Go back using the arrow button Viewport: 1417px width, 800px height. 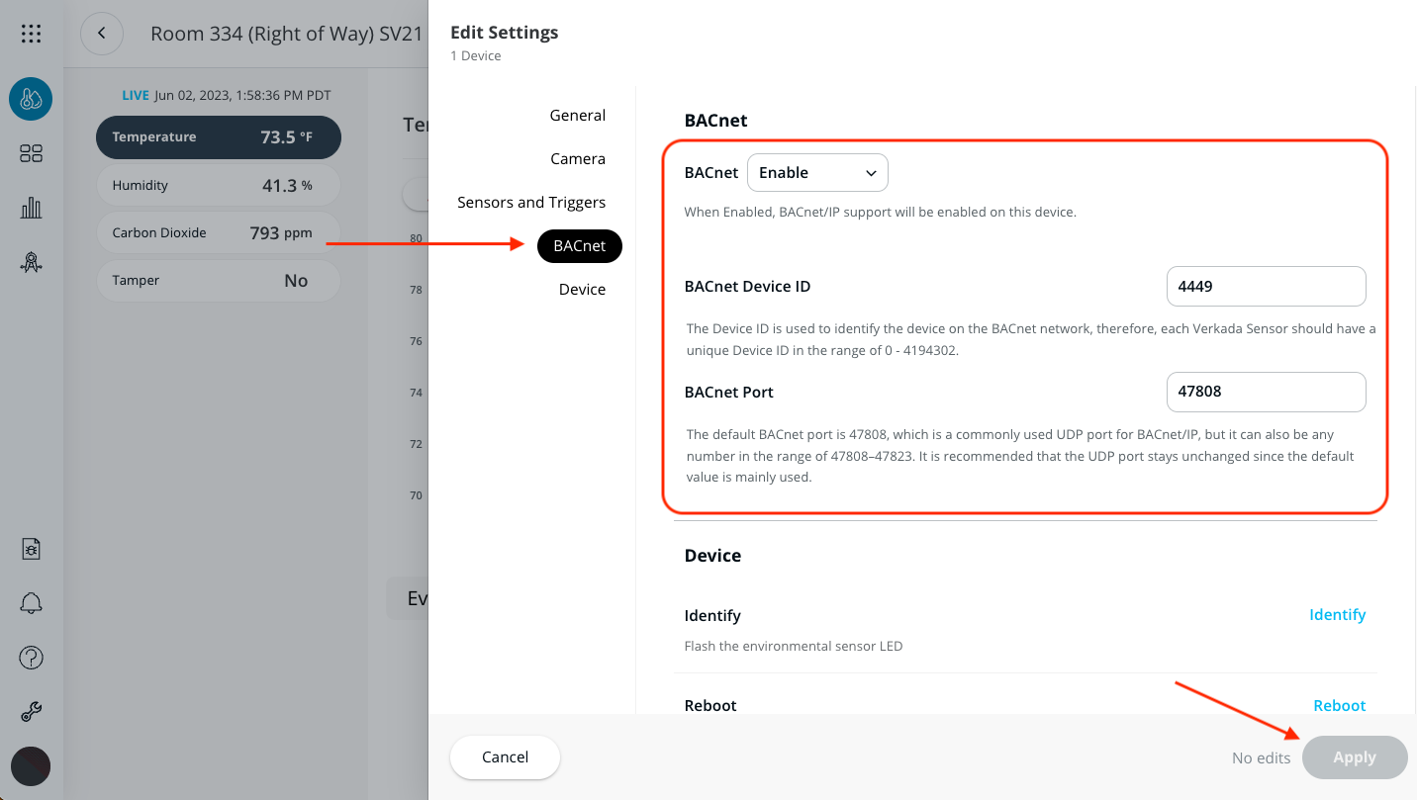point(101,34)
